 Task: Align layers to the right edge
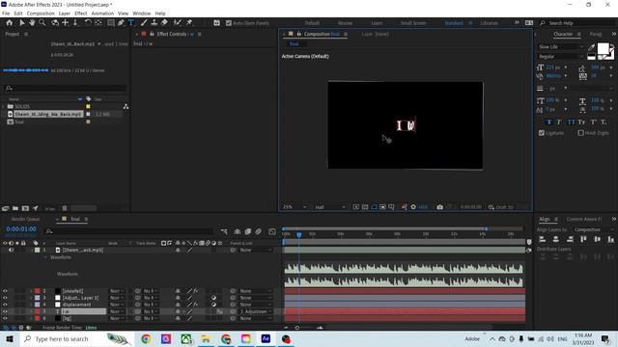(570, 239)
